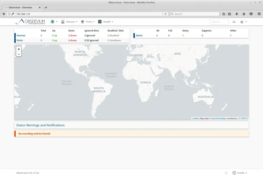This screenshot has width=263, height=176.
Task: Open the Devices summary link
Action: [21, 35]
